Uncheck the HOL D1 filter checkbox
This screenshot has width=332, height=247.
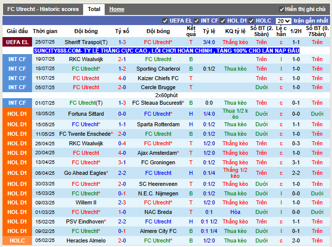click(222, 21)
